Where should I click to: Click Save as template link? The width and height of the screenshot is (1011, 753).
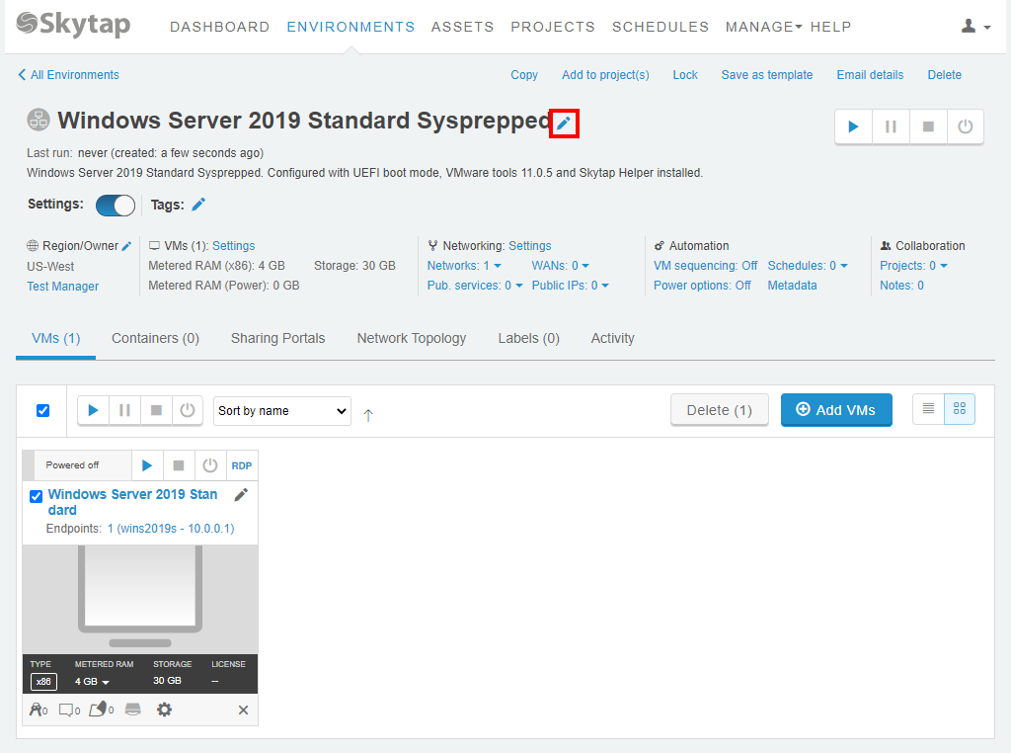(766, 75)
